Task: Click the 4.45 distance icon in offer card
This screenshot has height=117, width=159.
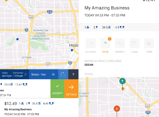Action: (x=51, y=104)
